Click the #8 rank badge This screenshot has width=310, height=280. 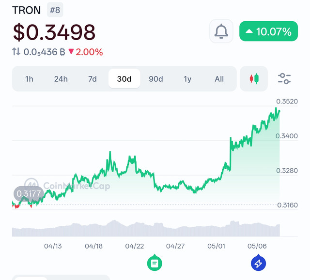coord(55,10)
